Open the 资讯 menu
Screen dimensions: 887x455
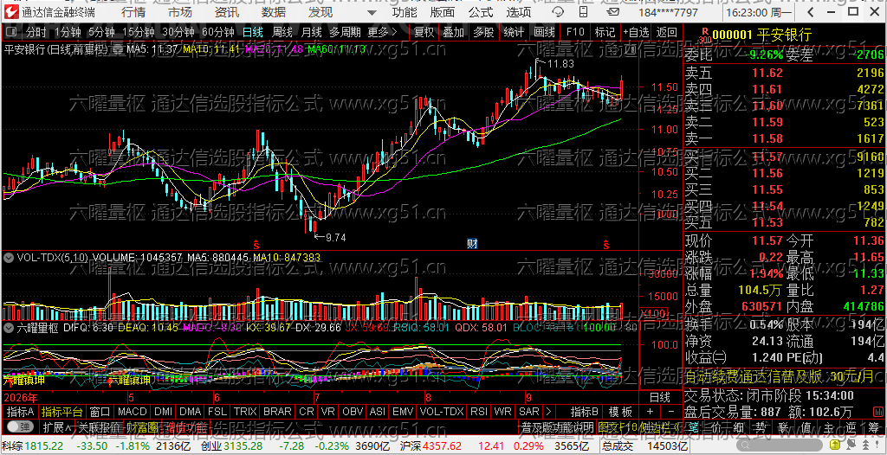tap(227, 12)
